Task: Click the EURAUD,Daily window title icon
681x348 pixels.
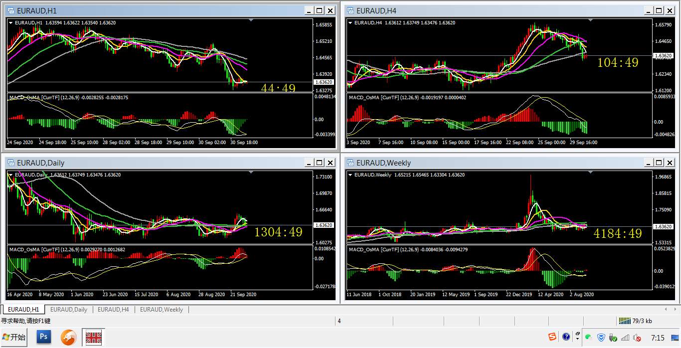Action: tap(10, 163)
